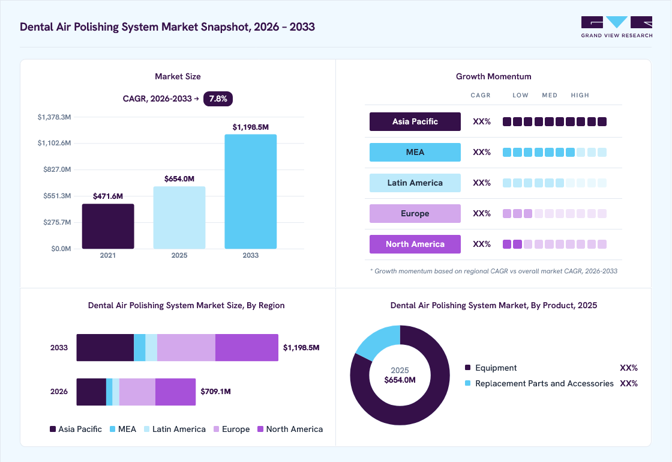Click the XX% CAGR value for Asia Pacific
The image size is (672, 462).
(482, 122)
